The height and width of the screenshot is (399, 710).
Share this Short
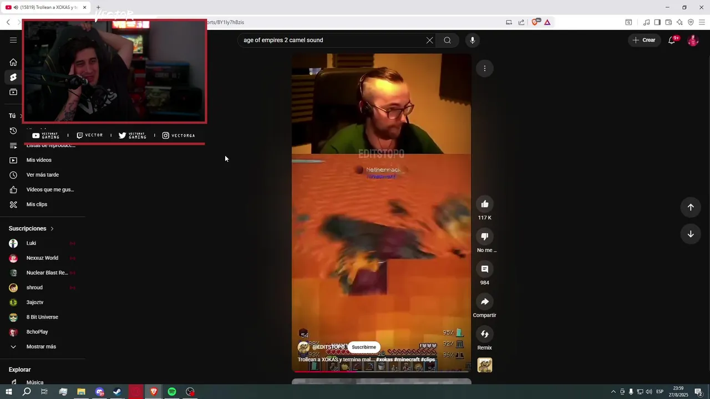485,301
